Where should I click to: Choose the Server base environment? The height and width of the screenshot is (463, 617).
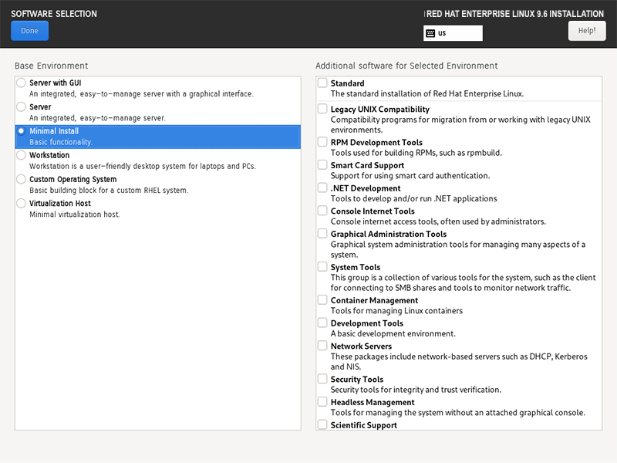[x=21, y=107]
